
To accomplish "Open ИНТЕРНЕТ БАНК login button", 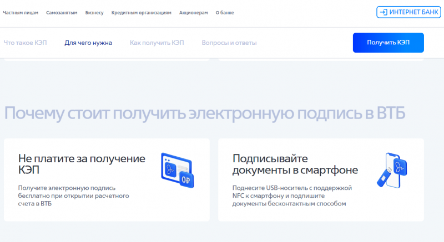I will click(x=408, y=12).
